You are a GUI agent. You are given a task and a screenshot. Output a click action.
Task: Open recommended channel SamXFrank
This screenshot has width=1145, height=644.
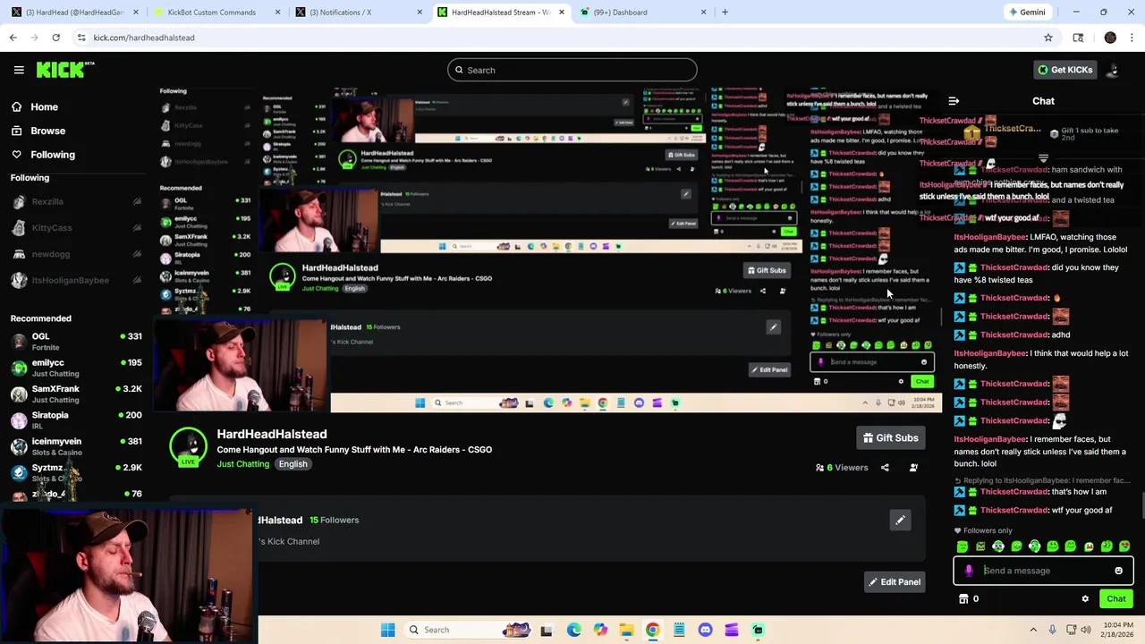[75, 394]
